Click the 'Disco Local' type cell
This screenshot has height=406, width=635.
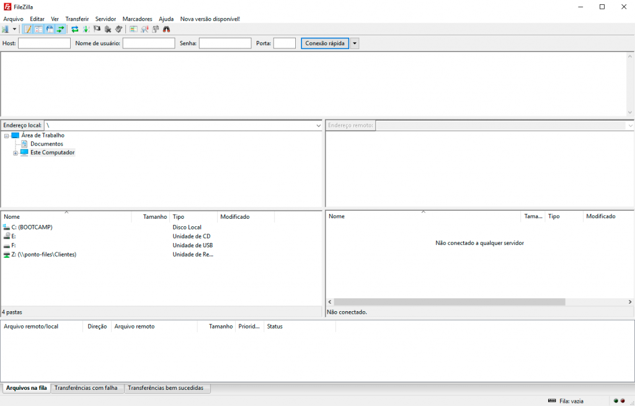point(187,227)
